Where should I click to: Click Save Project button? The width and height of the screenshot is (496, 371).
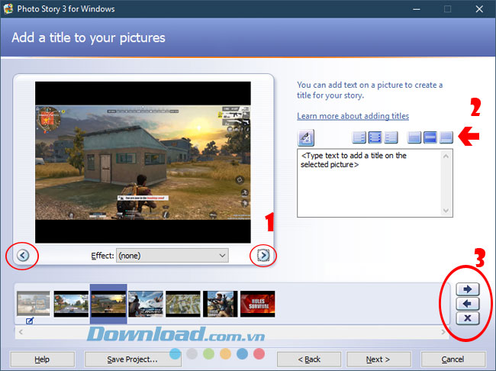pos(133,360)
